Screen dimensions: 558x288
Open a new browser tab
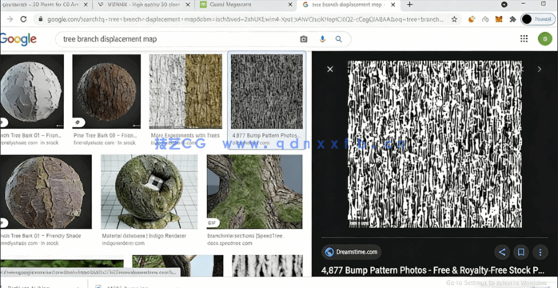tap(409, 5)
